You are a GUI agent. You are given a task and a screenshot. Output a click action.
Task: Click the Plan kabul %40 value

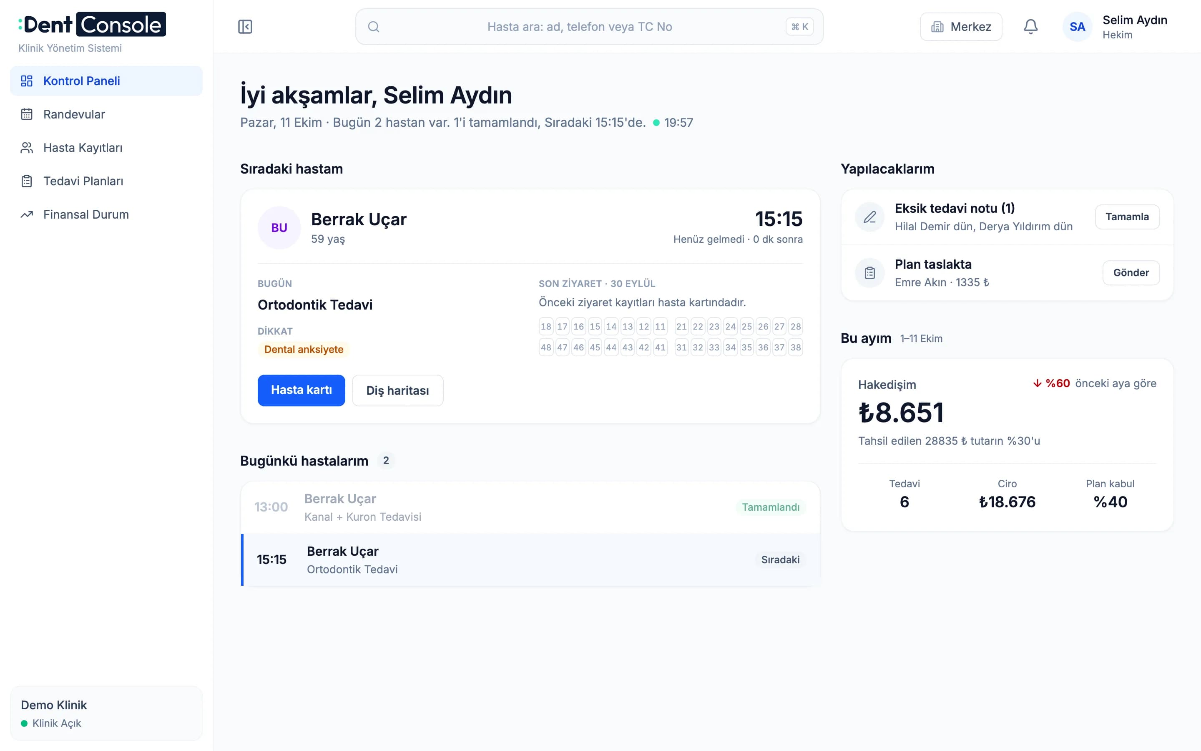point(1110,502)
